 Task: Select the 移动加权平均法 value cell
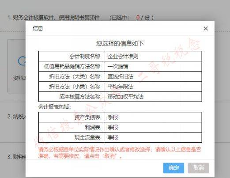(x=153, y=97)
